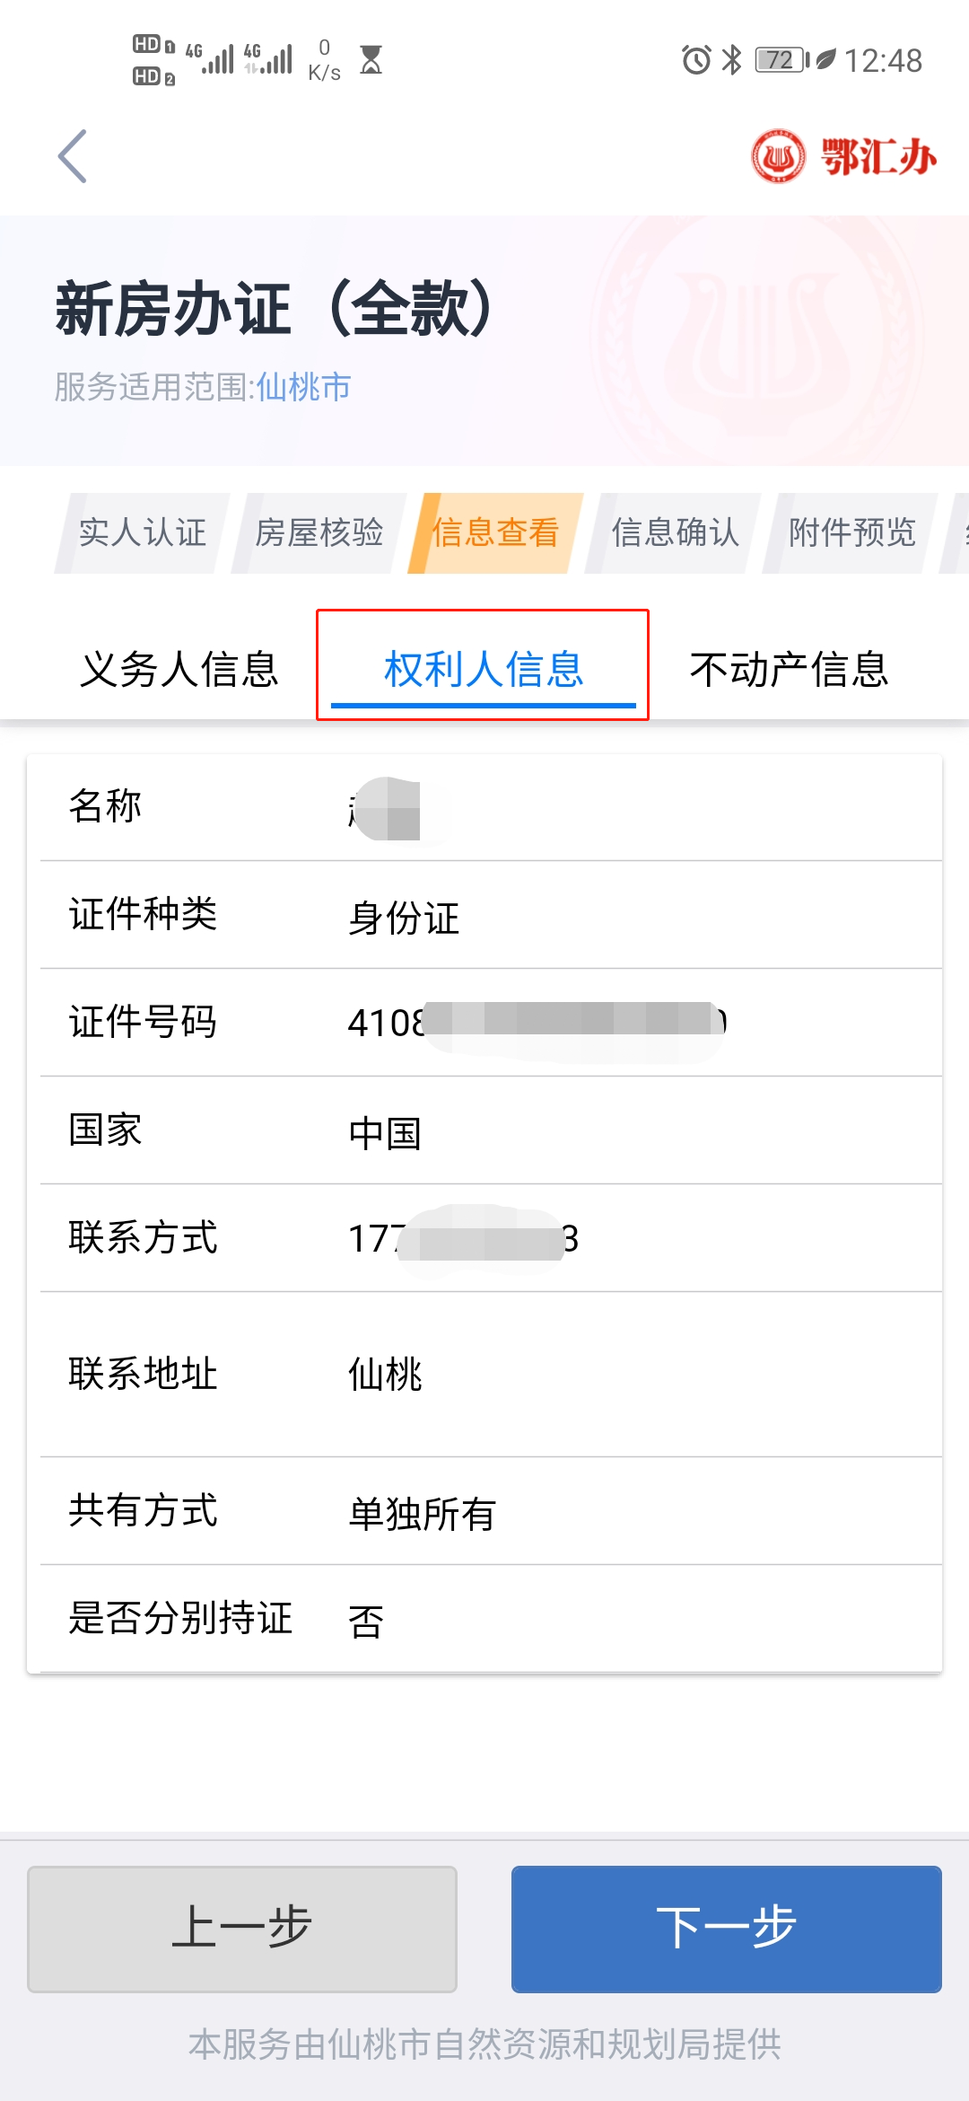Tap the battery level indicator
This screenshot has width=969, height=2101.
(x=781, y=60)
